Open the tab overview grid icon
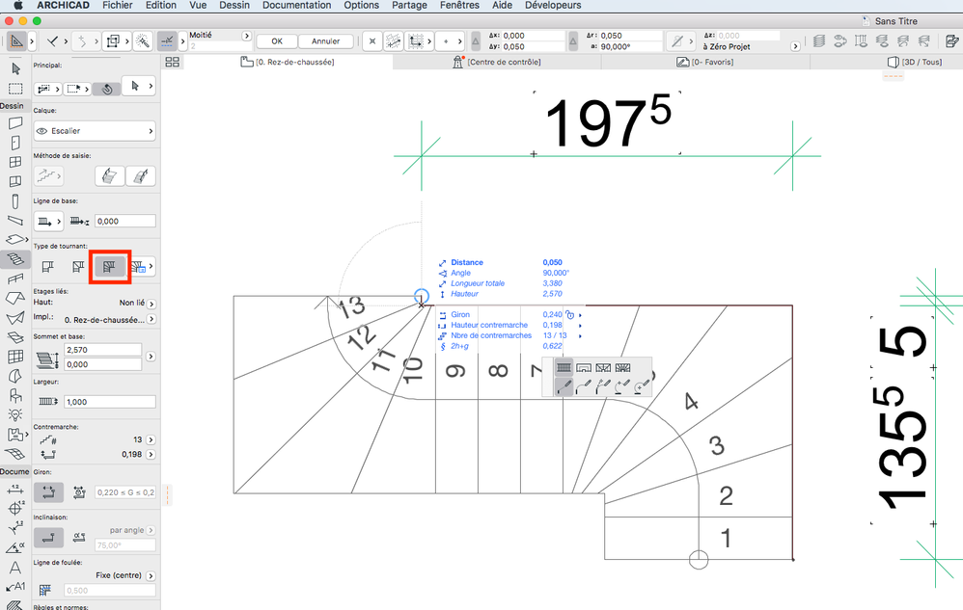Viewport: 963px width, 610px height. [173, 62]
